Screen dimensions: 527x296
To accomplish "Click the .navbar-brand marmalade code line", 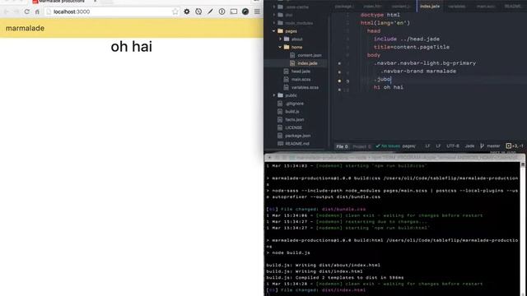I will coord(418,72).
